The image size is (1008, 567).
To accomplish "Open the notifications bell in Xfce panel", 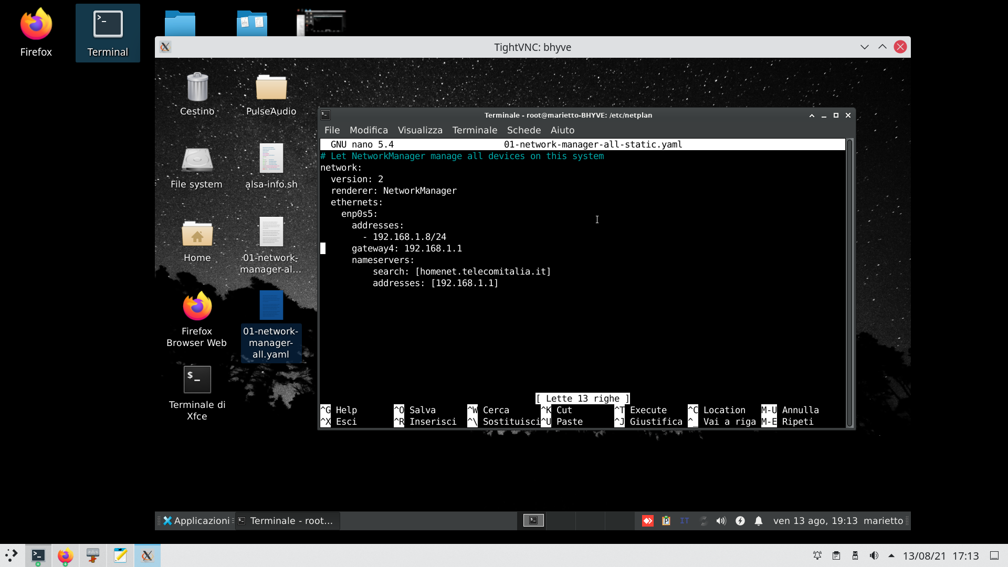I will pyautogui.click(x=759, y=521).
